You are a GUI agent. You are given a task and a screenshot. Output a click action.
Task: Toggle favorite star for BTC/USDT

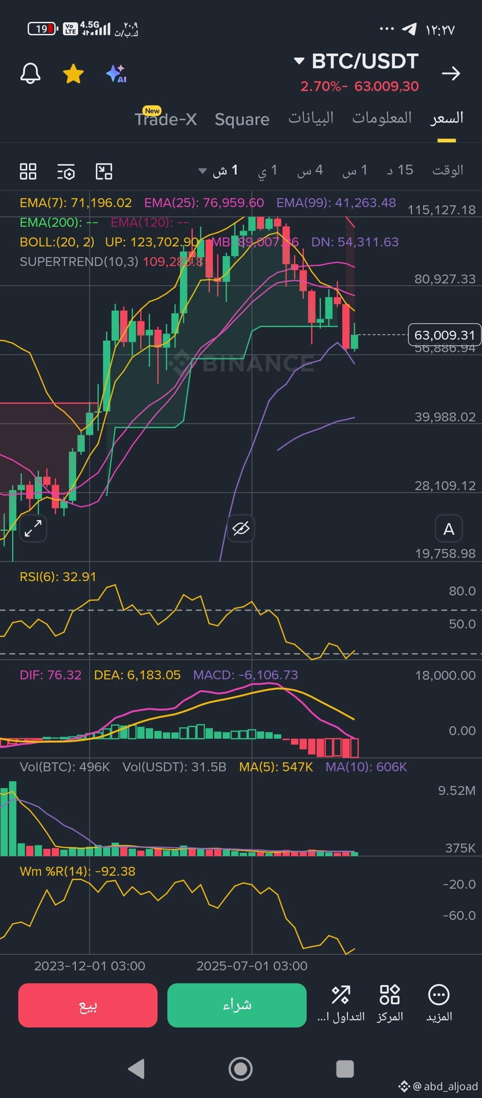tap(73, 74)
